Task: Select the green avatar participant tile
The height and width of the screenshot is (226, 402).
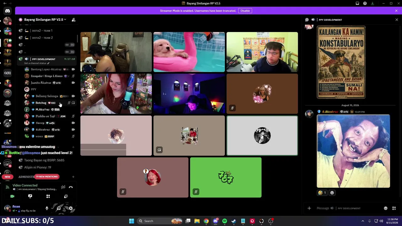Action: (x=225, y=177)
